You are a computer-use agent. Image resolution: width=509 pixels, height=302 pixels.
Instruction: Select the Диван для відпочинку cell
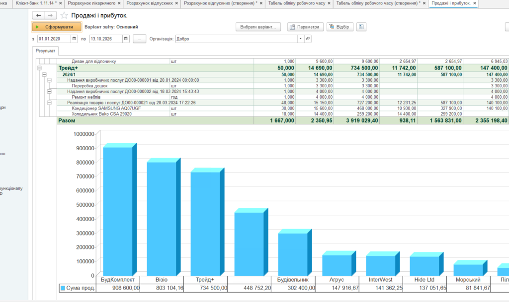click(113, 61)
